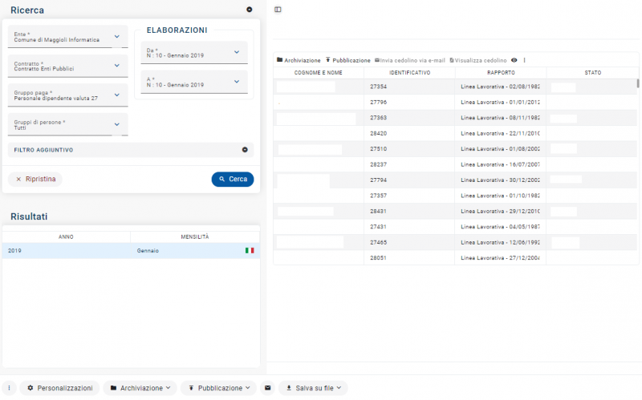Click the Cerca search button
The width and height of the screenshot is (642, 400).
[233, 179]
